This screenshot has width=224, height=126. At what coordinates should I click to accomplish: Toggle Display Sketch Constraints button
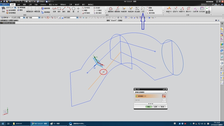click(x=208, y=10)
